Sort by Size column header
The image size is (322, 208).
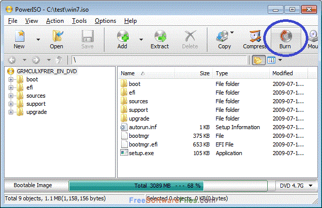pyautogui.click(x=193, y=73)
